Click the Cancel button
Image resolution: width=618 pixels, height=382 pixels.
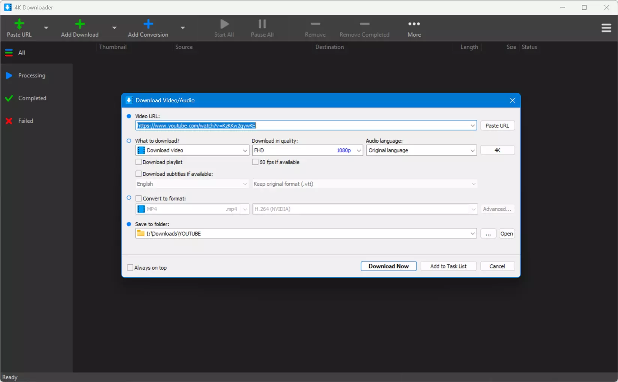(x=497, y=266)
